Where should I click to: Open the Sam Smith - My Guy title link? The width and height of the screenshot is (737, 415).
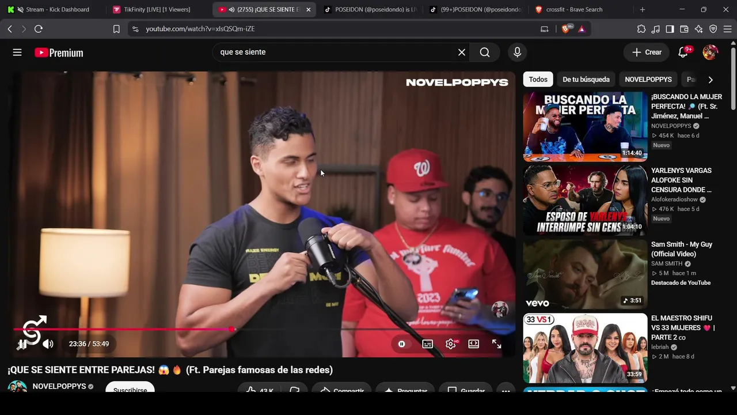point(682,249)
